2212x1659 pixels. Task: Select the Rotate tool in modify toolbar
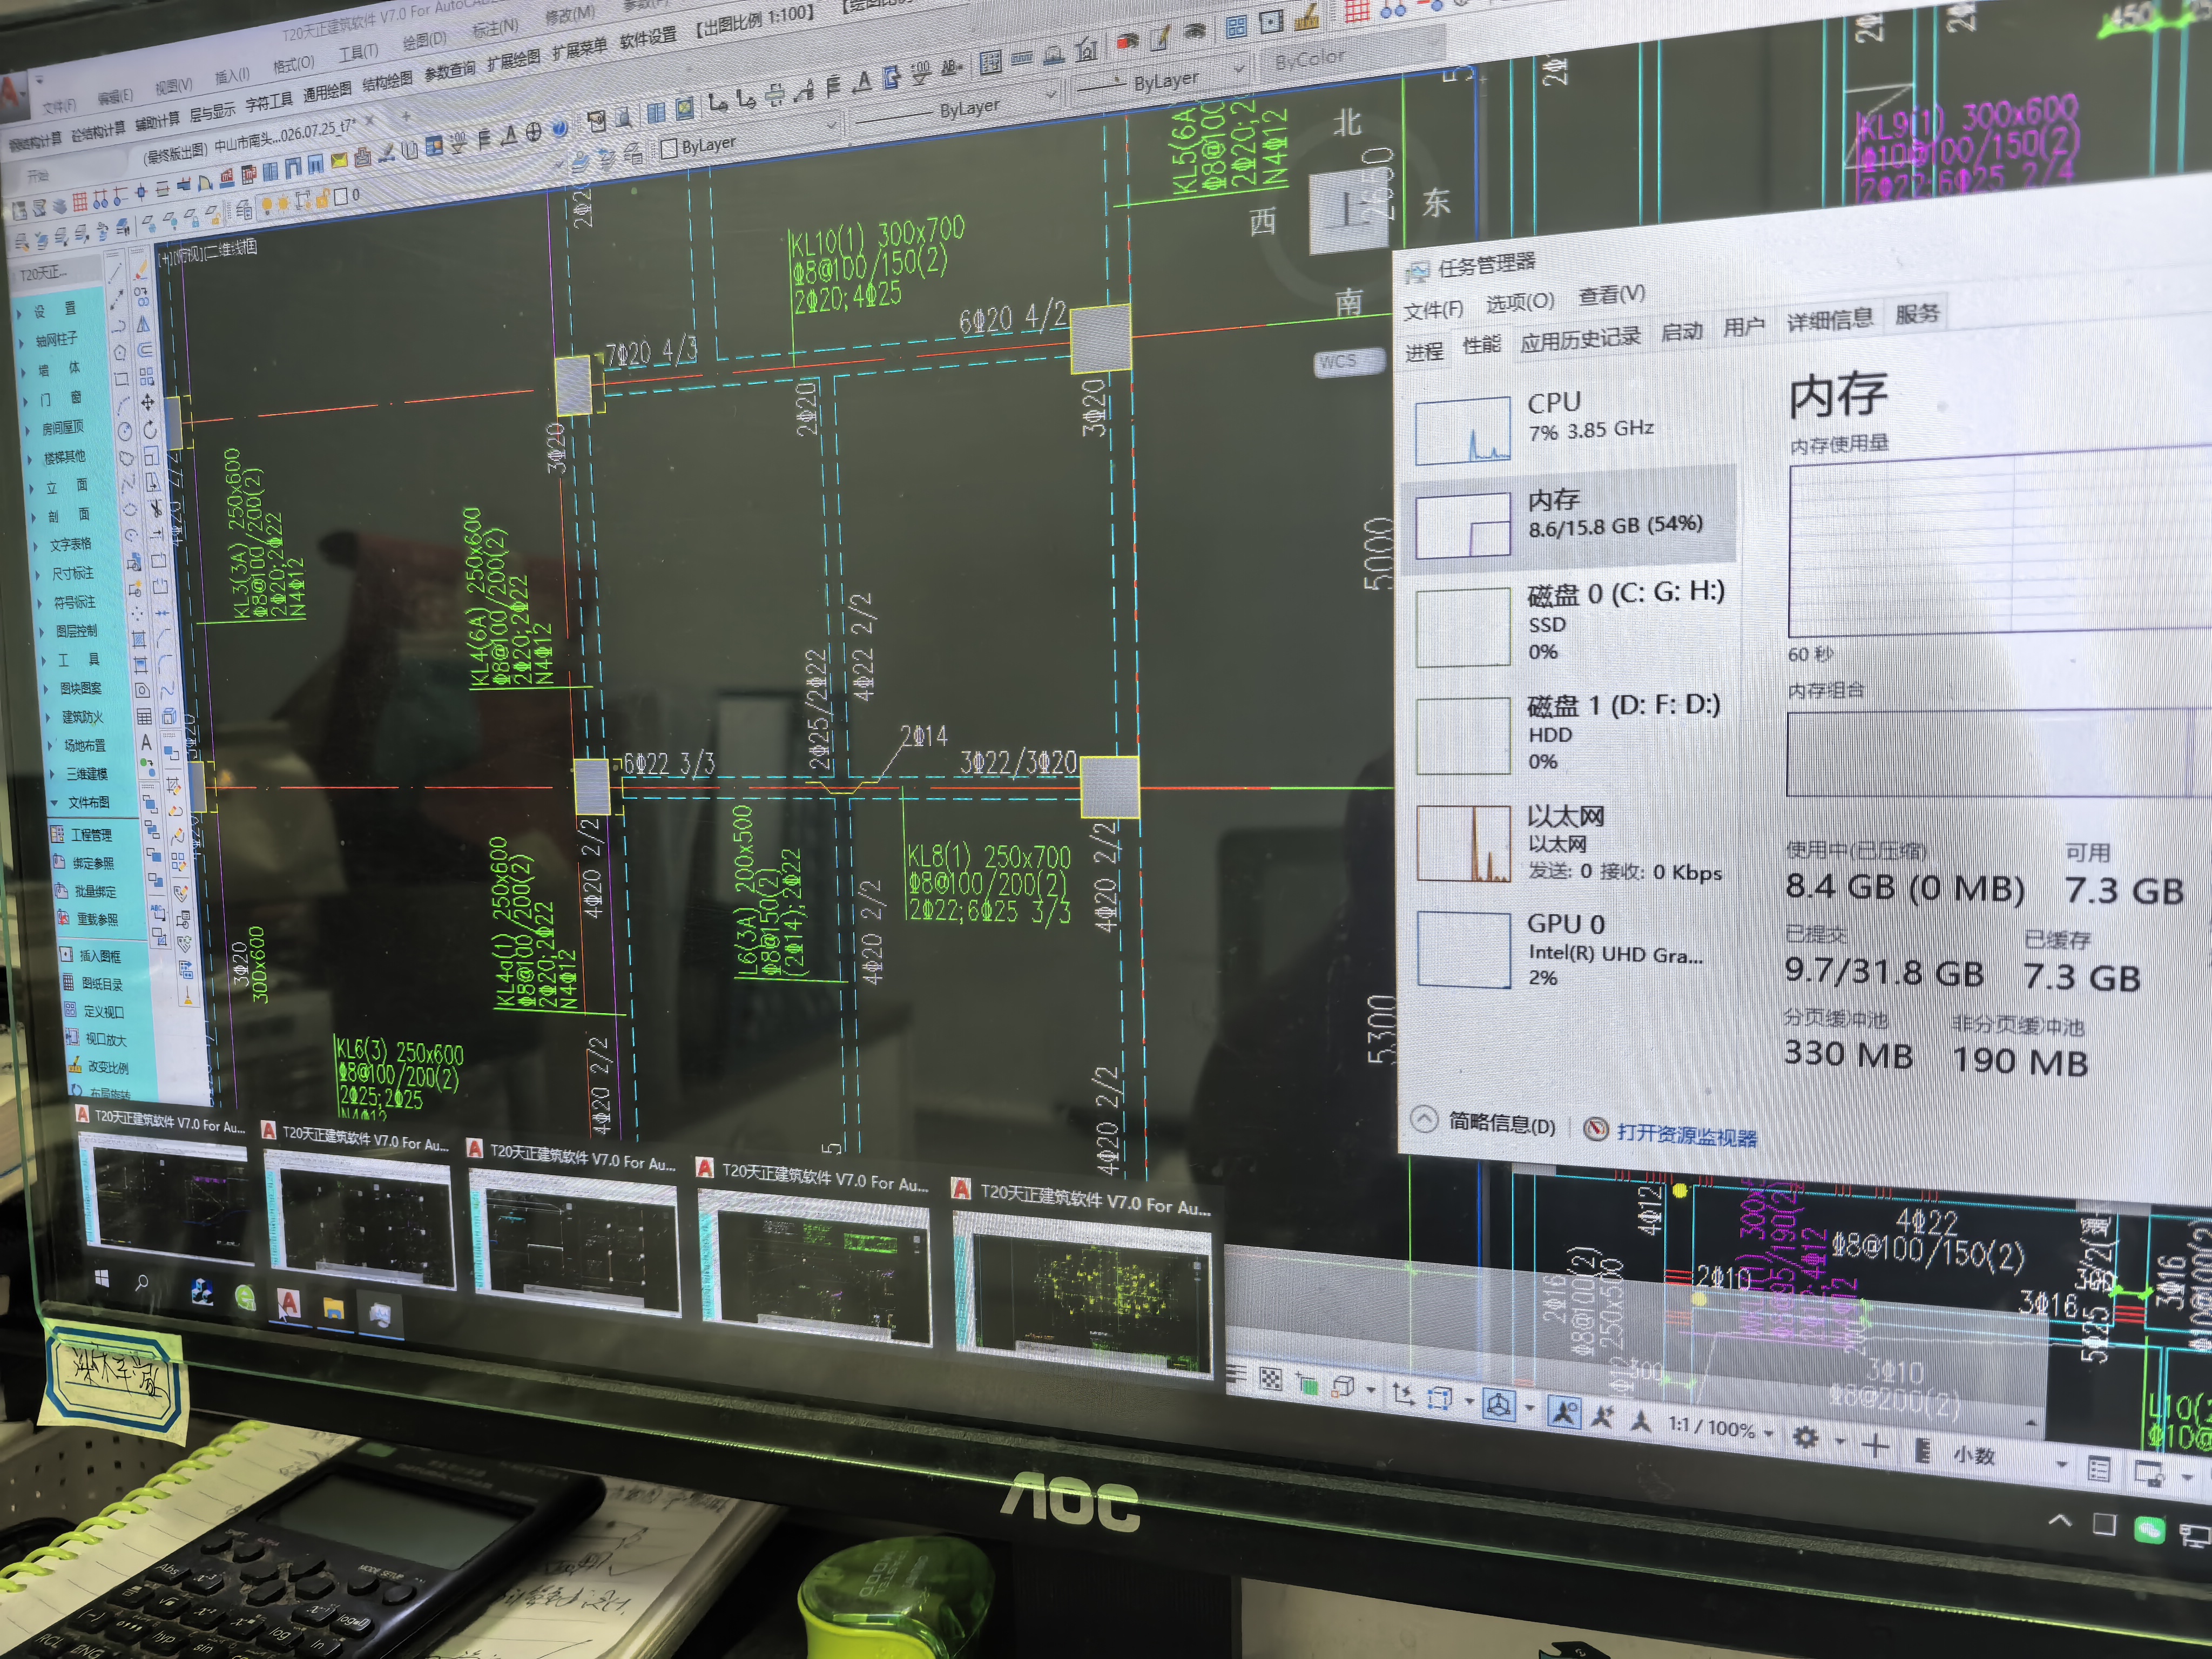click(150, 429)
